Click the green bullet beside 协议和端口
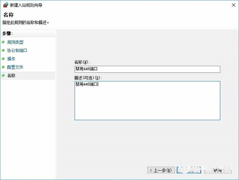239x180 pixels. coord(3,50)
